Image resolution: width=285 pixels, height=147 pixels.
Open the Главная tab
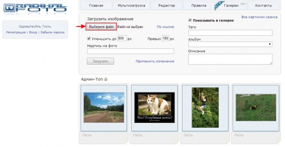tap(96, 6)
